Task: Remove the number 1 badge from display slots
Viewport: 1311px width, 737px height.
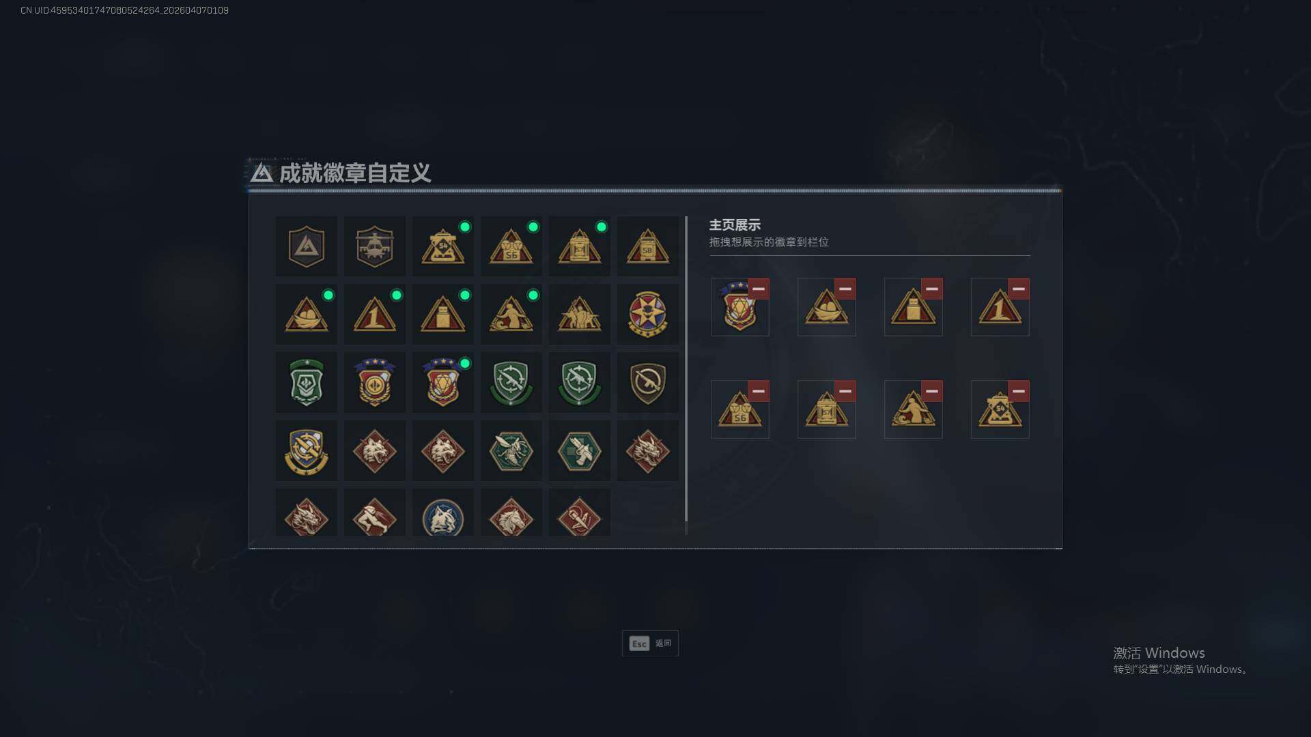Action: tap(1019, 289)
